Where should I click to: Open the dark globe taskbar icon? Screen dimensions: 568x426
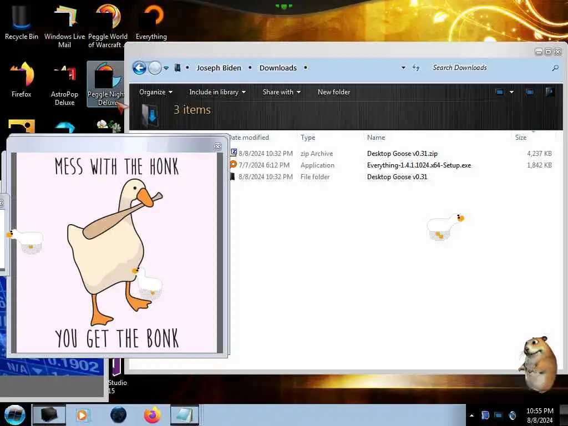point(119,415)
